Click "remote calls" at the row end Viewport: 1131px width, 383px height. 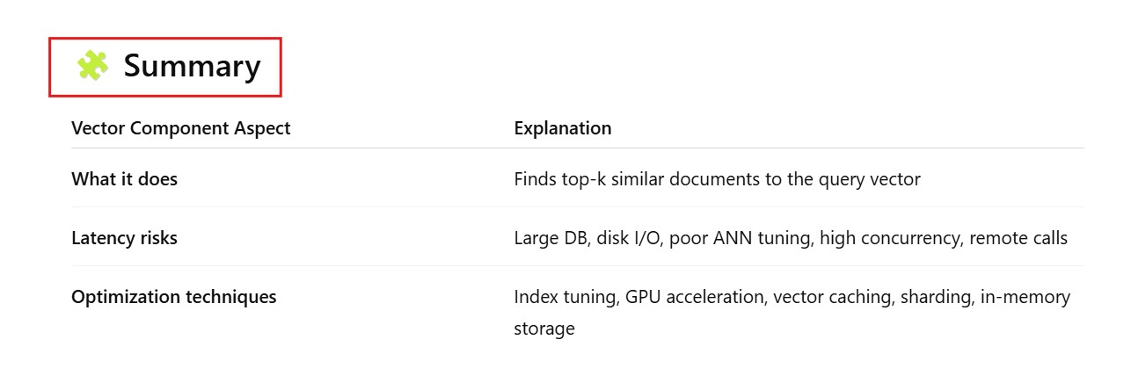point(1018,238)
